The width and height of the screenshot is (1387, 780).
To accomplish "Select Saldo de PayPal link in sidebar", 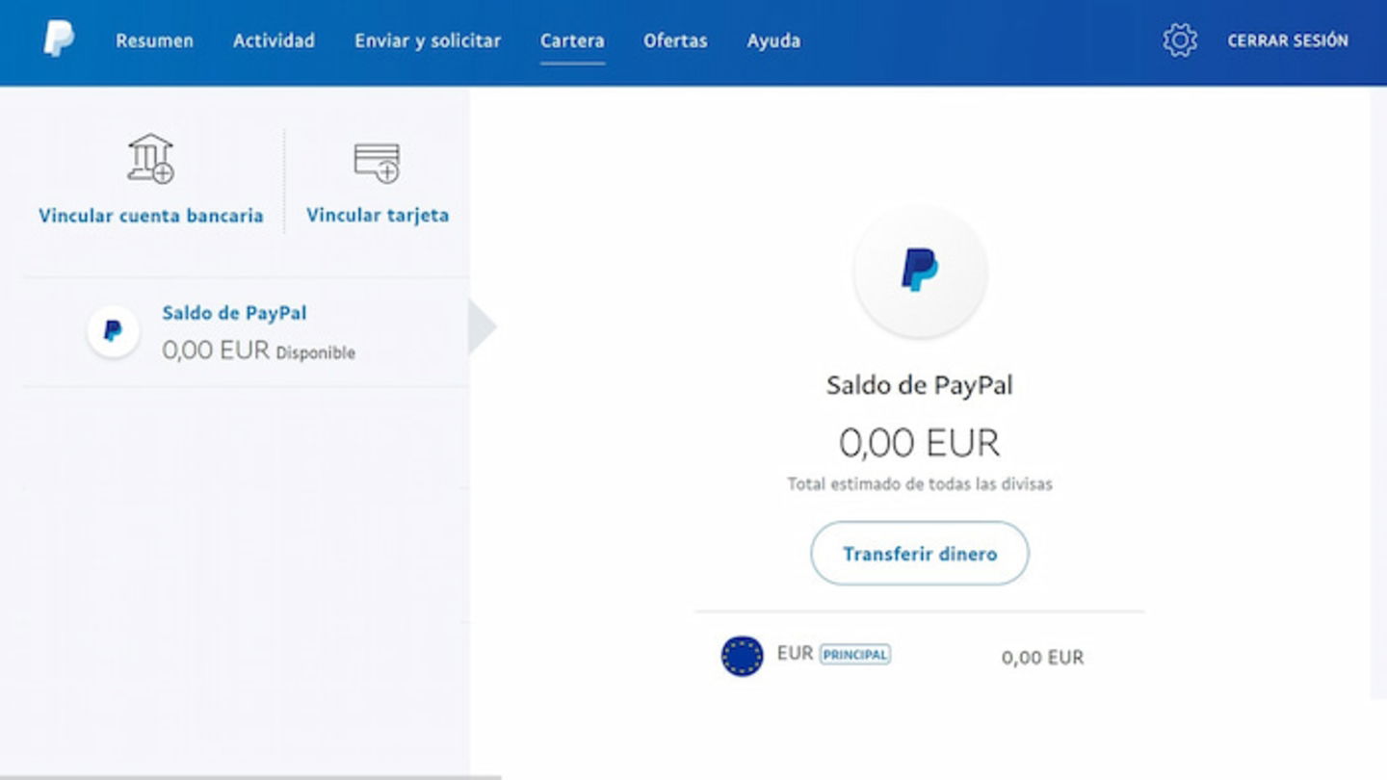I will (234, 313).
